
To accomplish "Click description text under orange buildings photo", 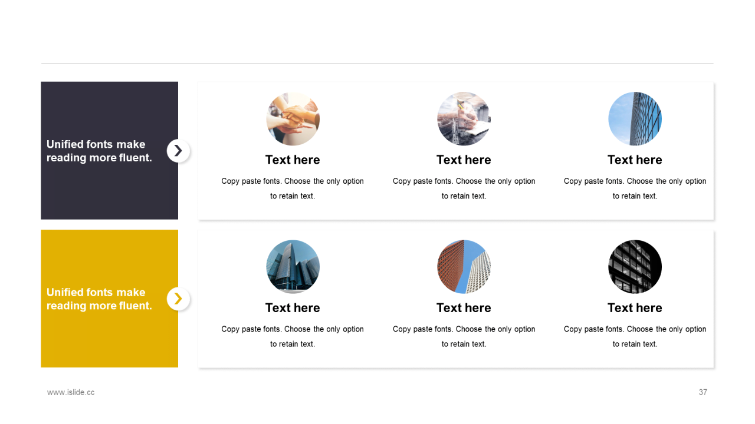I will click(464, 336).
